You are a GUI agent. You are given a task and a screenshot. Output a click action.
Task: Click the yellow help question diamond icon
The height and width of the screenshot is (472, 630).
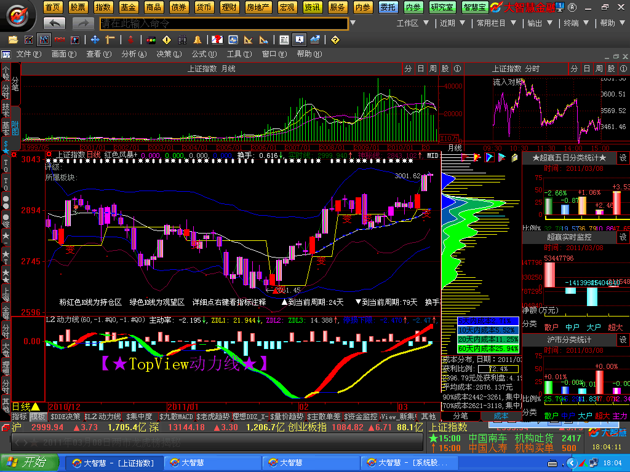335,40
